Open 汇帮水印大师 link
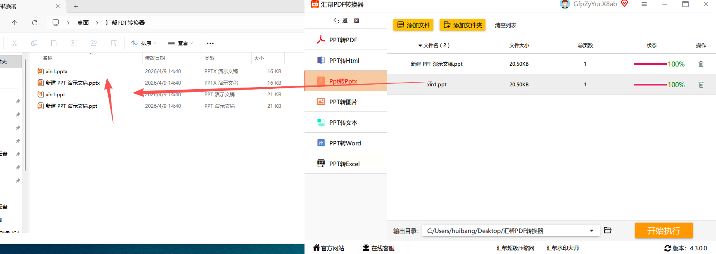 563,248
